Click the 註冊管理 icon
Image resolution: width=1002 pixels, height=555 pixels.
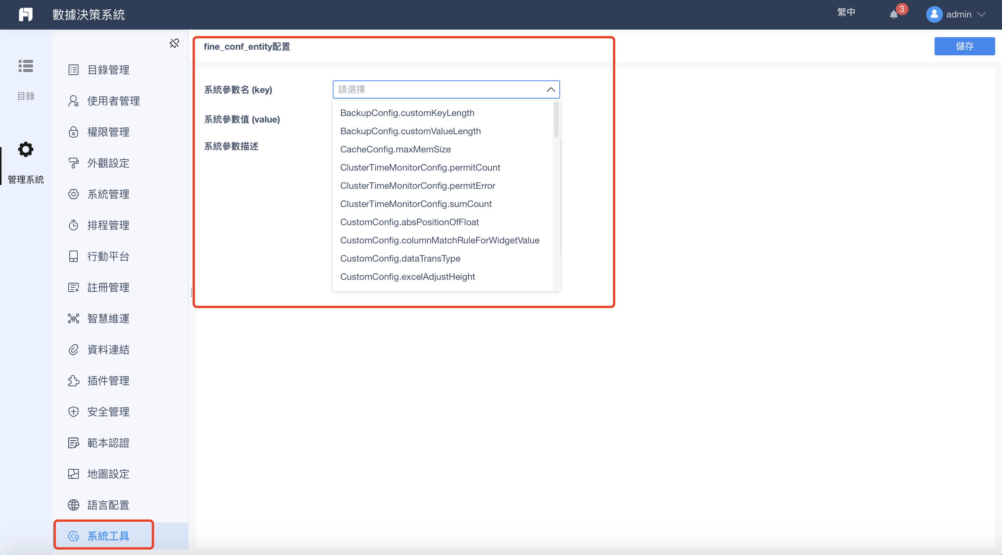point(74,288)
